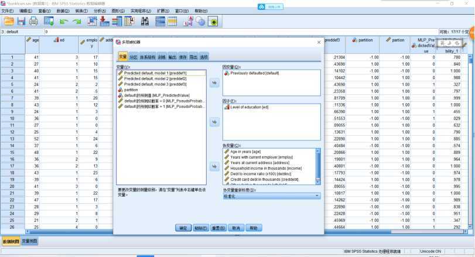Switch to 变量视图 tab at bottom
475x257 pixels.
click(29, 241)
